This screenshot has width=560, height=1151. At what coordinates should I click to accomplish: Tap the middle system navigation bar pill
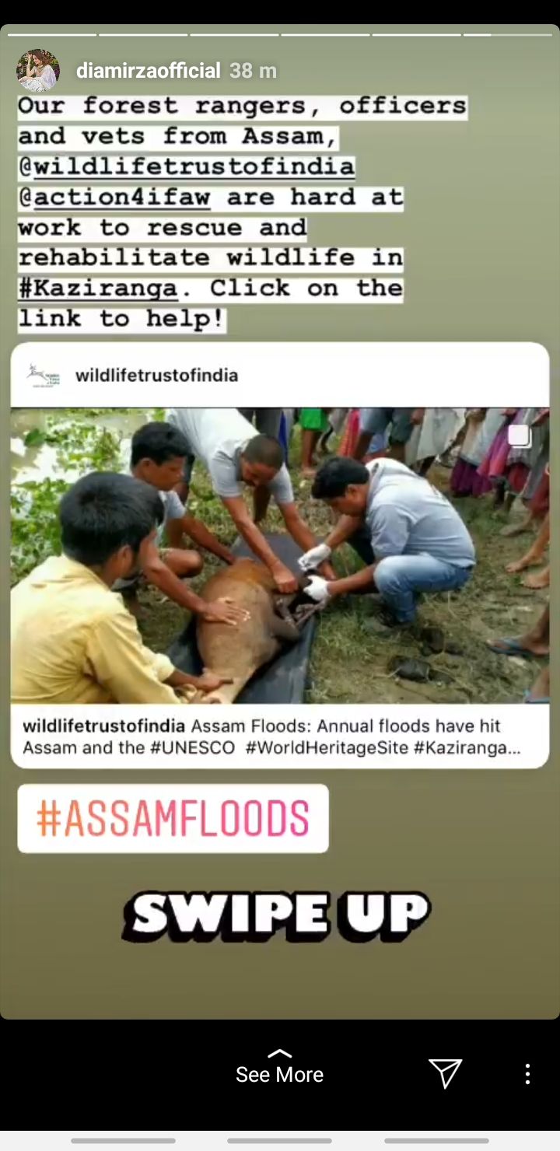279,1141
